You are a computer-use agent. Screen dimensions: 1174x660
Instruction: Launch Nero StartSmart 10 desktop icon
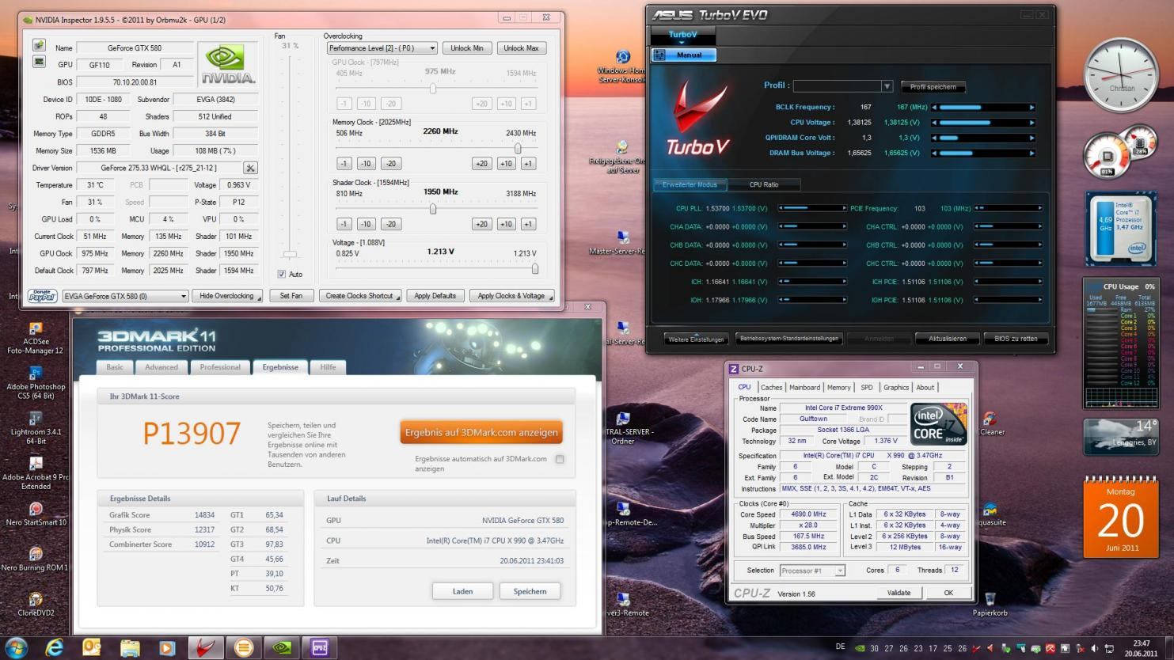click(36, 514)
